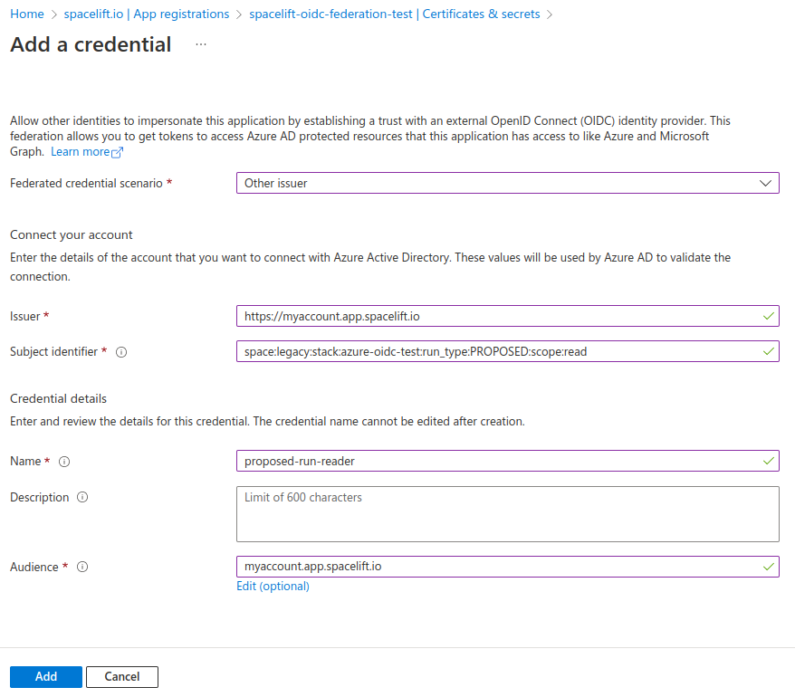Go to Home in the breadcrumb

pos(27,14)
